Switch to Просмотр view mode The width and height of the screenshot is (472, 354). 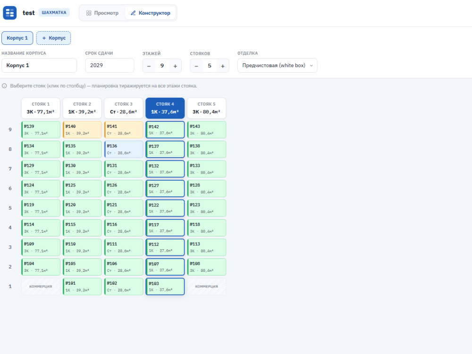[x=102, y=13]
